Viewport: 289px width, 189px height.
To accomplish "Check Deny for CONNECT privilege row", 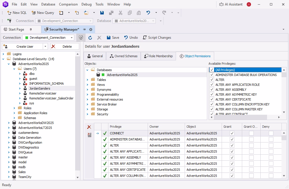I will point(271,133).
